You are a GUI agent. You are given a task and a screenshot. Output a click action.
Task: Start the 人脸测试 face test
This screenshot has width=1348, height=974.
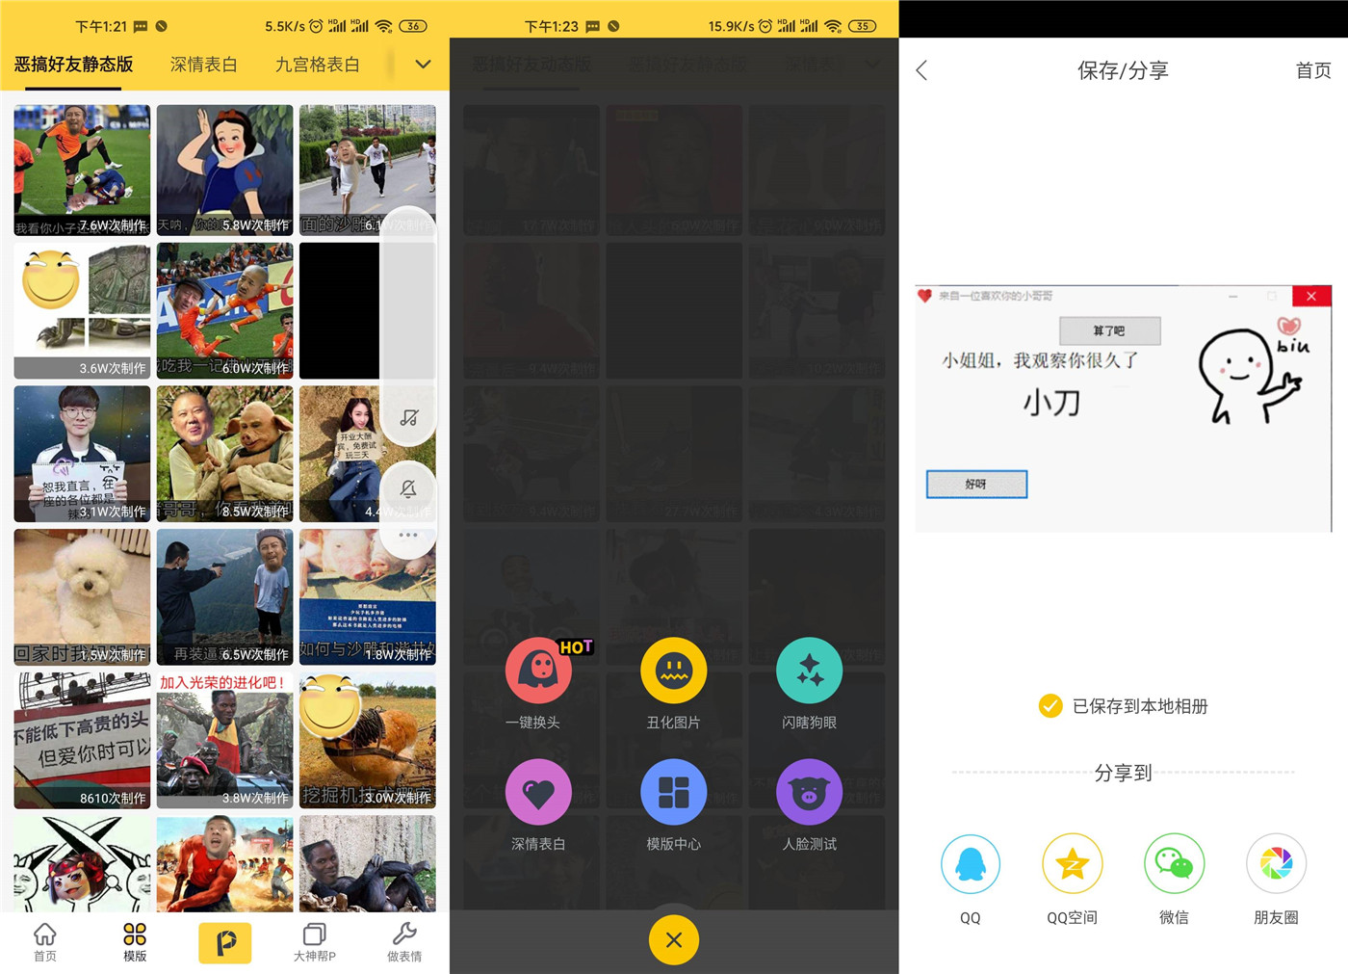coord(809,791)
